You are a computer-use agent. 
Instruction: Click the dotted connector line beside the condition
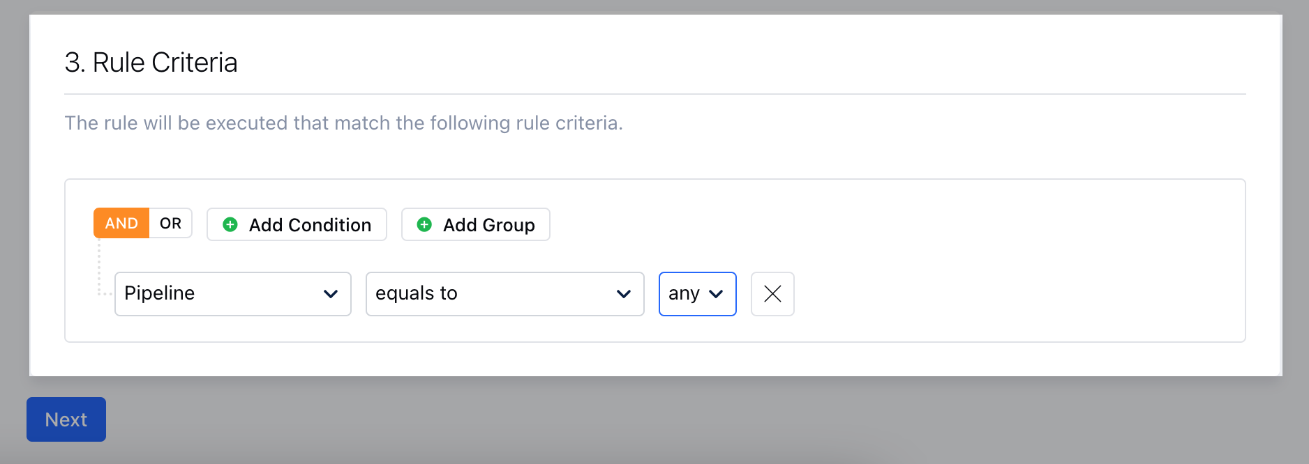point(100,268)
